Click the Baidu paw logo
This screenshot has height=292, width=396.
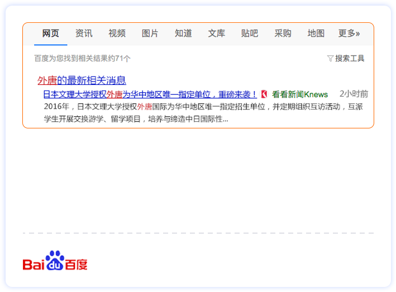(55, 261)
